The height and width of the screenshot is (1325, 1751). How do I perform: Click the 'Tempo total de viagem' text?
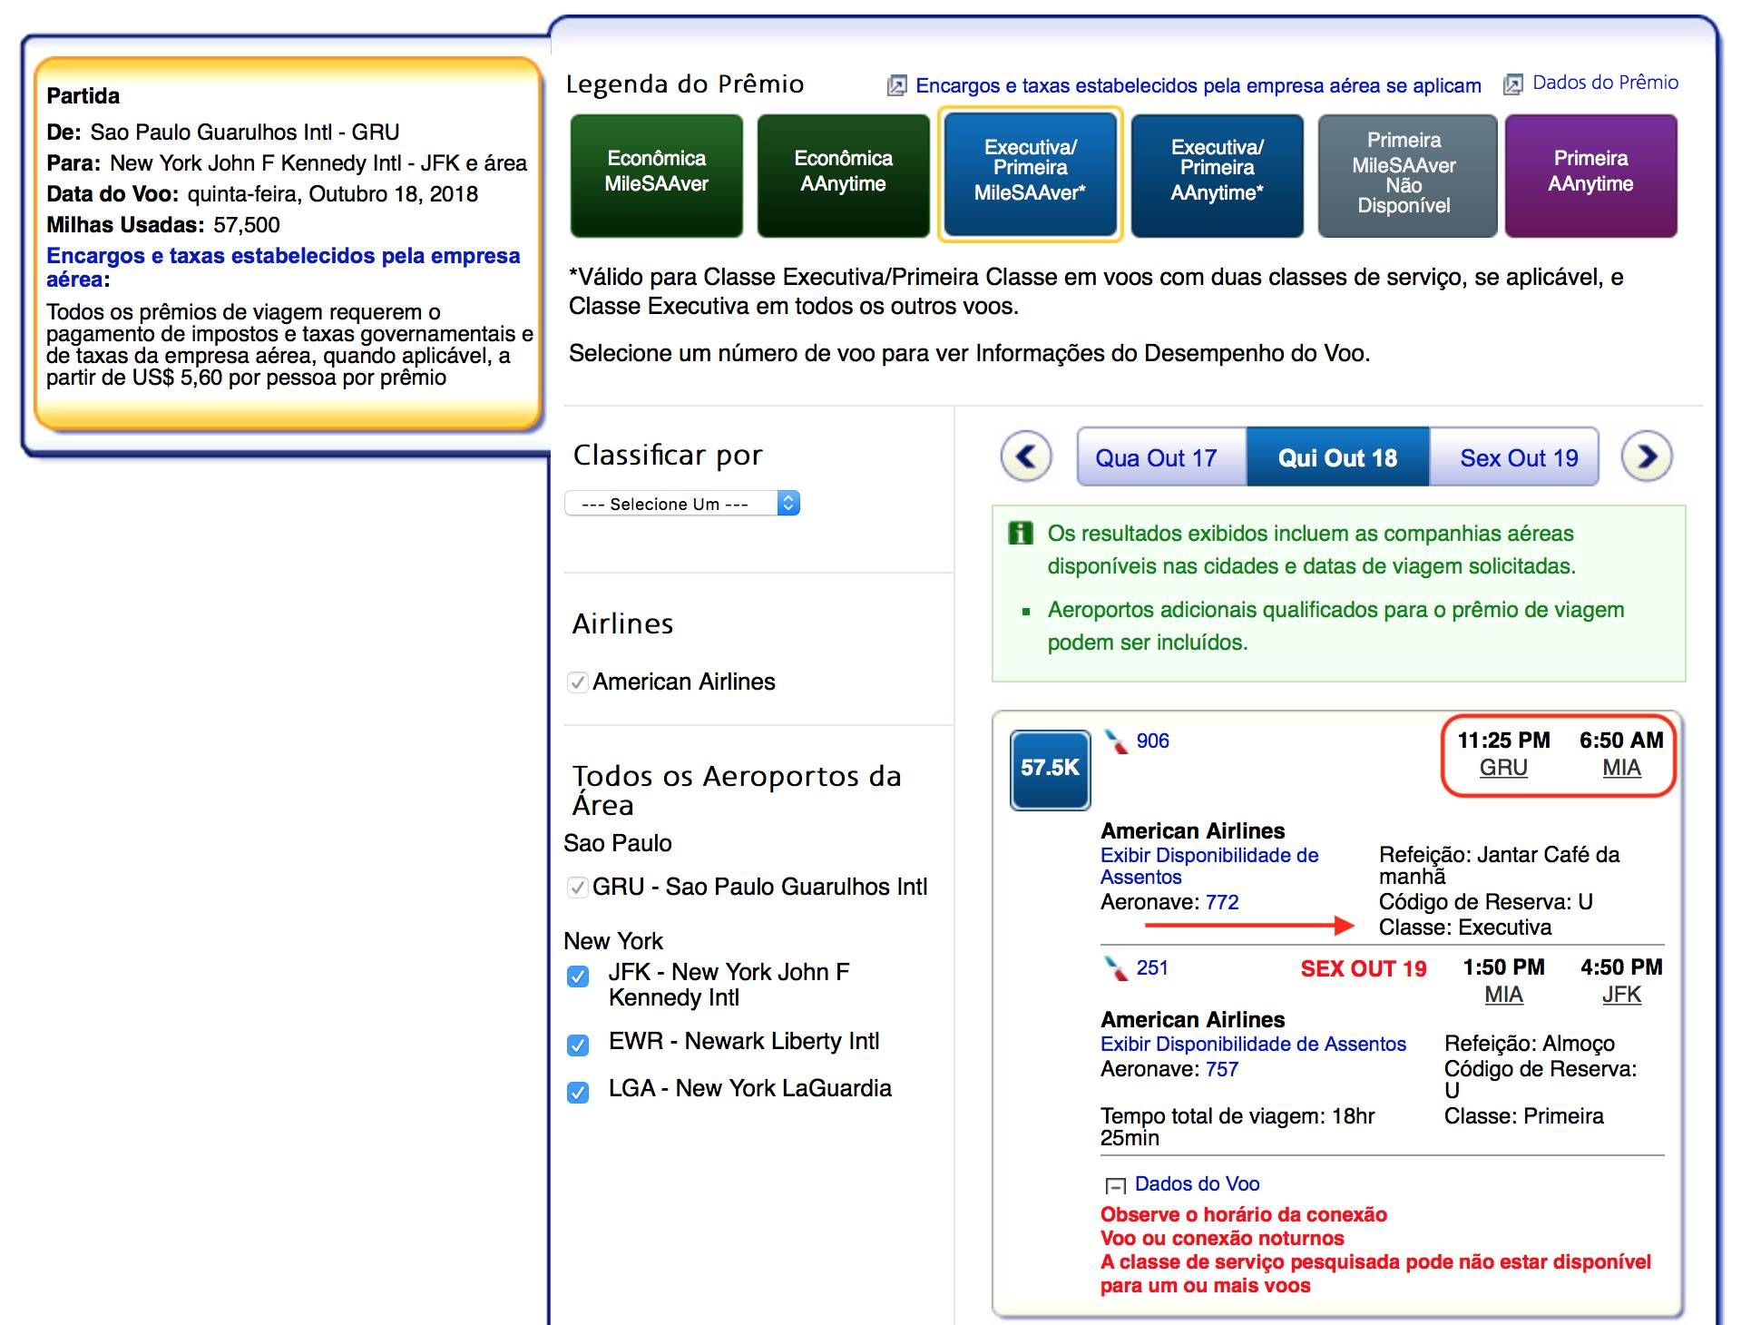[1237, 1127]
